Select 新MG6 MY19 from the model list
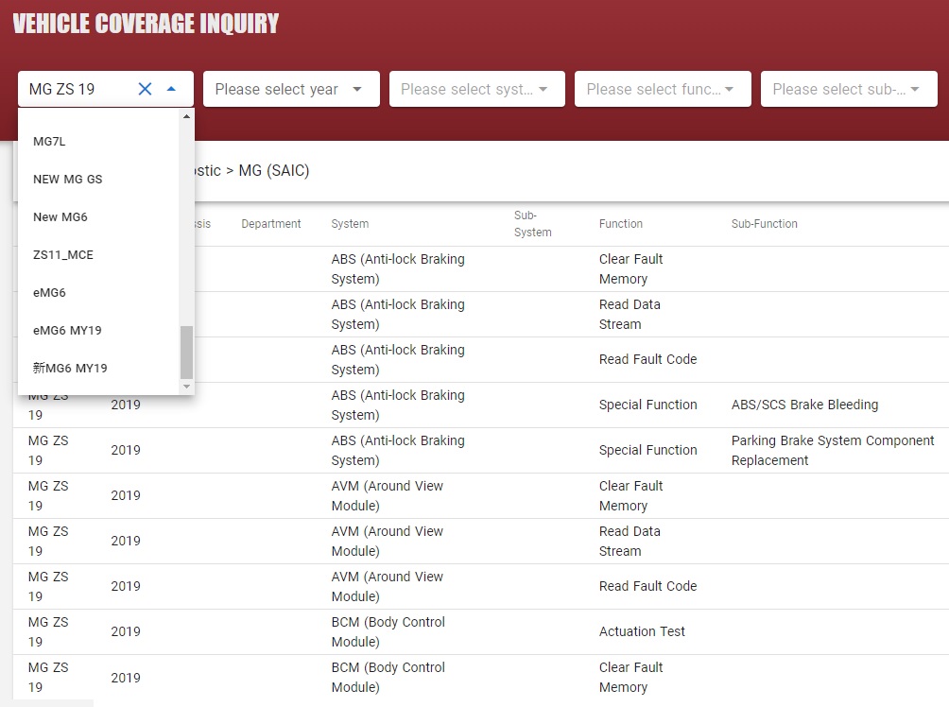Screen dimensions: 949x707 98,368
